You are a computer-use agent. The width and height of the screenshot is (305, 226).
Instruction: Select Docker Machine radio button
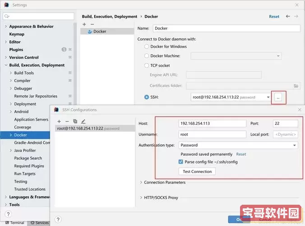click(147, 56)
